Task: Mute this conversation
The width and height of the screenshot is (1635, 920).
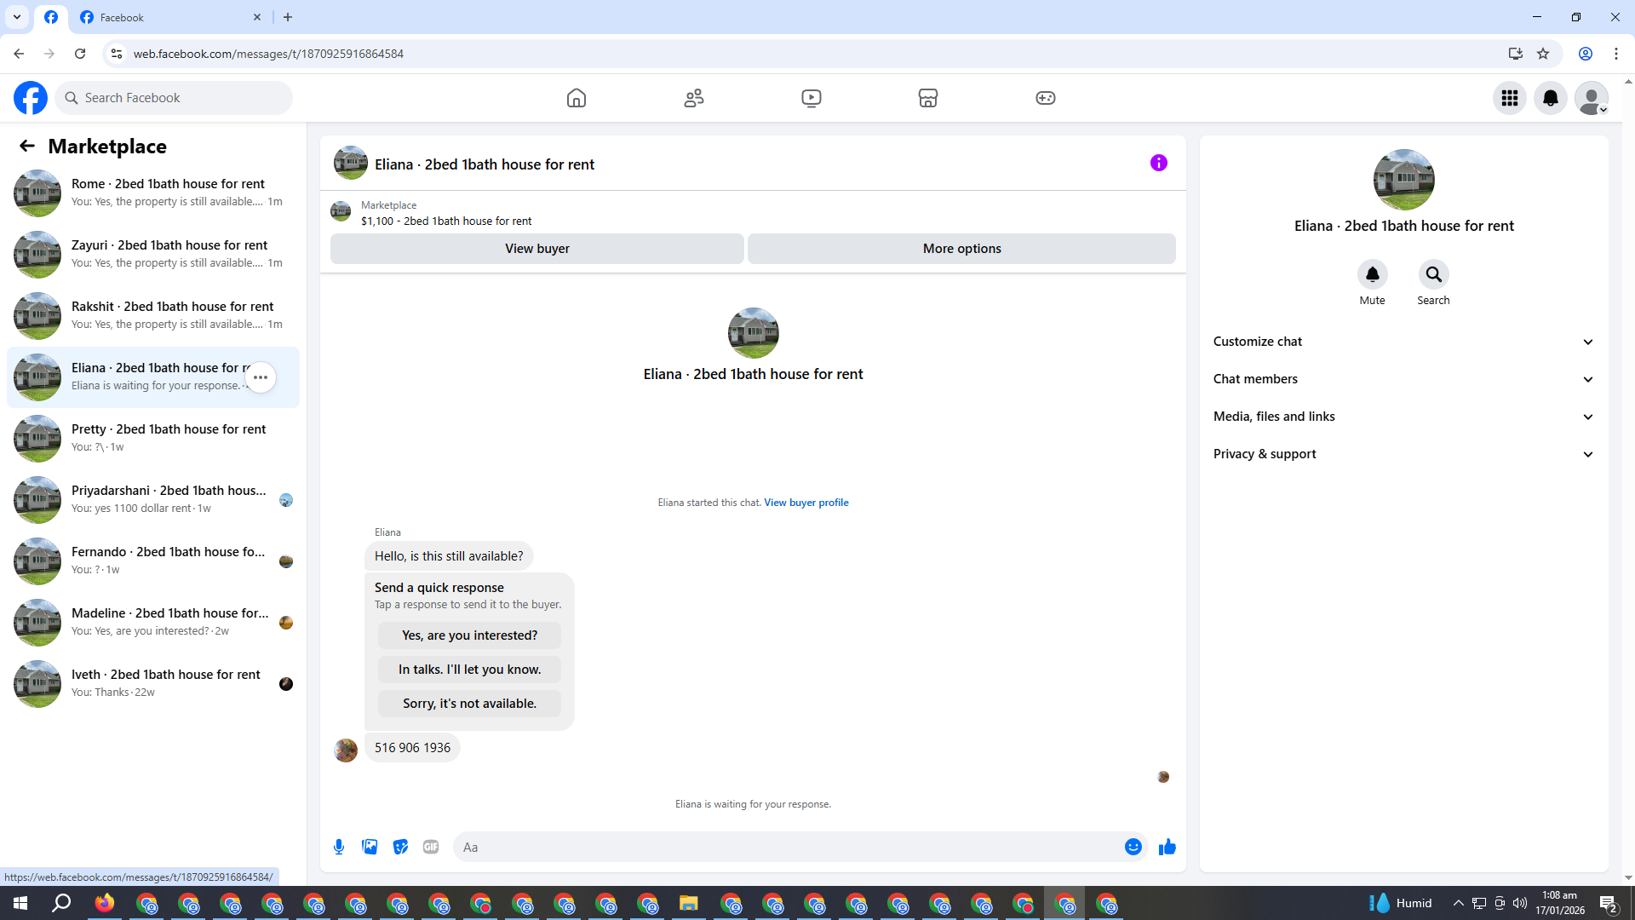Action: tap(1372, 274)
